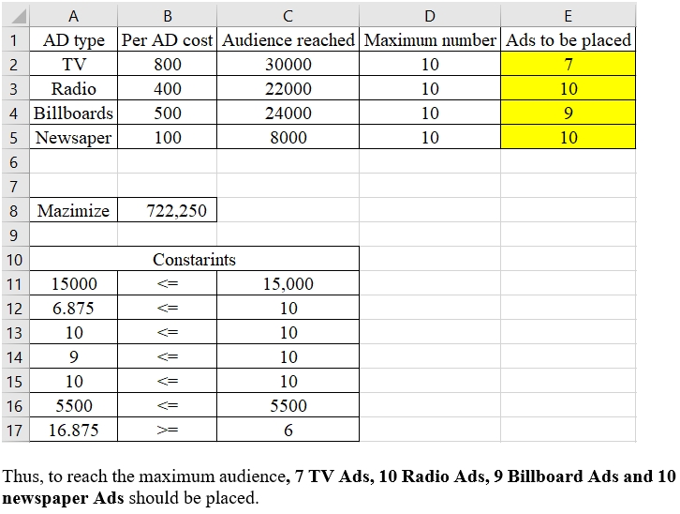Click yellow cell showing 7 TV ads
This screenshot has height=514, width=680.
coord(569,64)
